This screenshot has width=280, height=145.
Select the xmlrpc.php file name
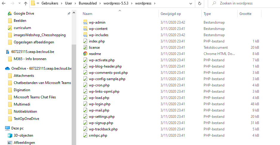98,135
